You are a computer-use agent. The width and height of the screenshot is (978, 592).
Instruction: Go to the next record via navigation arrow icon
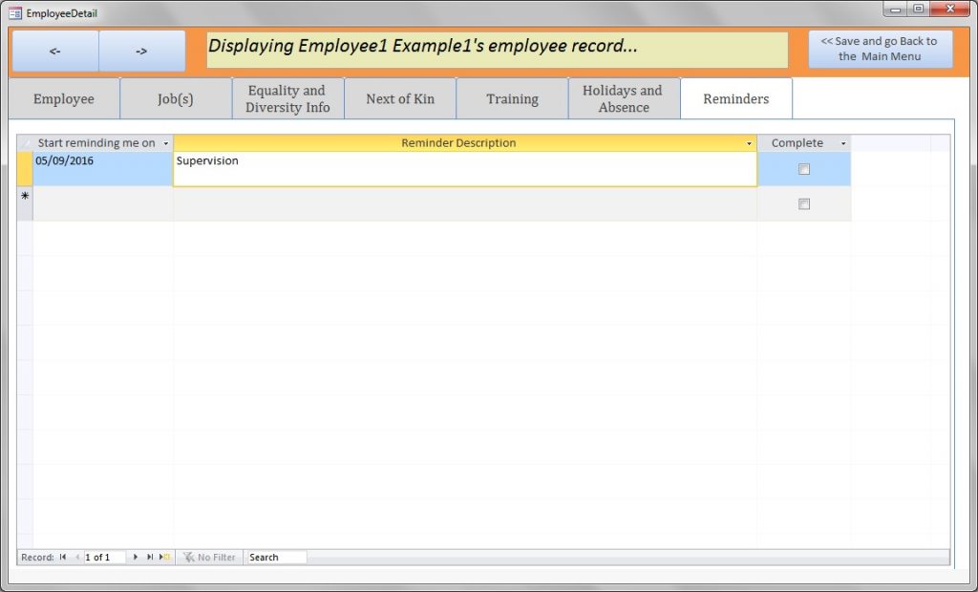point(136,557)
